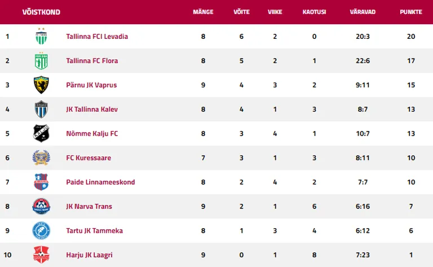Image resolution: width=433 pixels, height=267 pixels.
Task: Click the JK Tallinna Kalev striped shield logo
Action: point(41,109)
